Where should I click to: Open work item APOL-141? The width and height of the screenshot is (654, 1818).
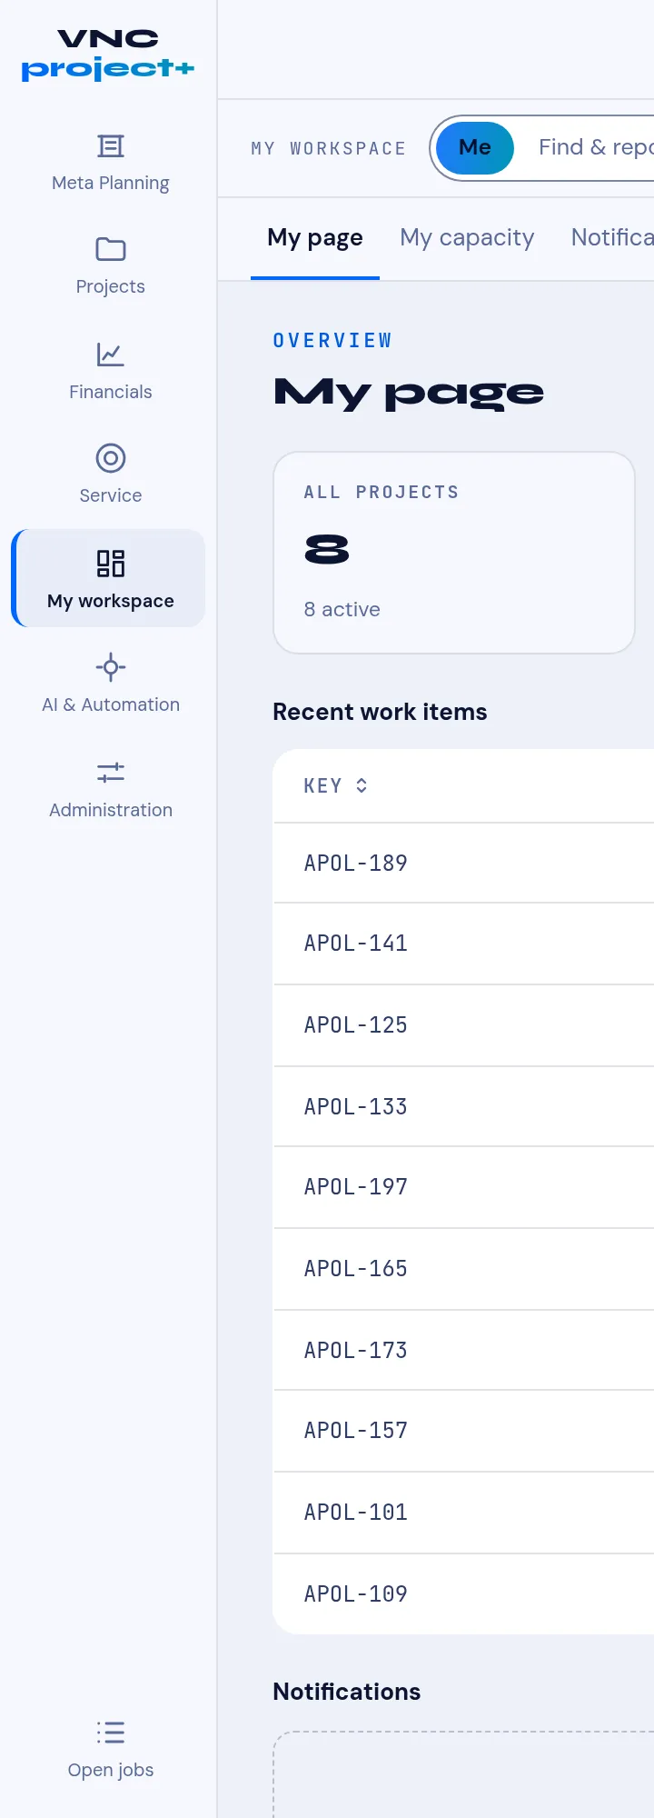point(356,943)
